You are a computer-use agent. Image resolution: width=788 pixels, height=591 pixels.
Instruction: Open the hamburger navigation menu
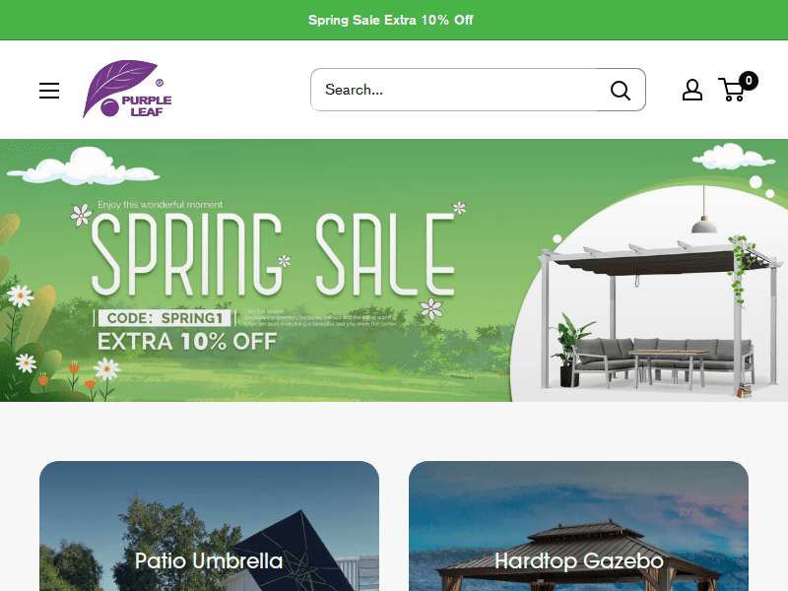pos(49,91)
